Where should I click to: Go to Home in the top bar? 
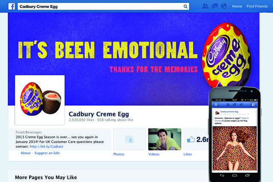pyautogui.click(x=237, y=6)
